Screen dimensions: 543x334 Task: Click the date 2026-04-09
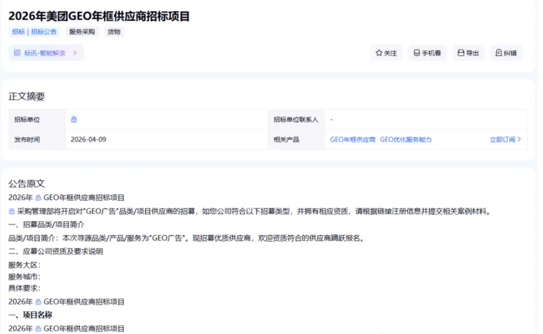pos(88,140)
